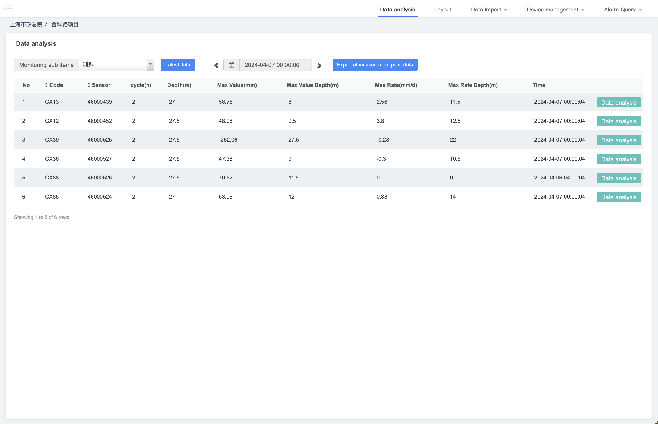Click max rate value -0.28
This screenshot has width=658, height=424.
click(383, 140)
